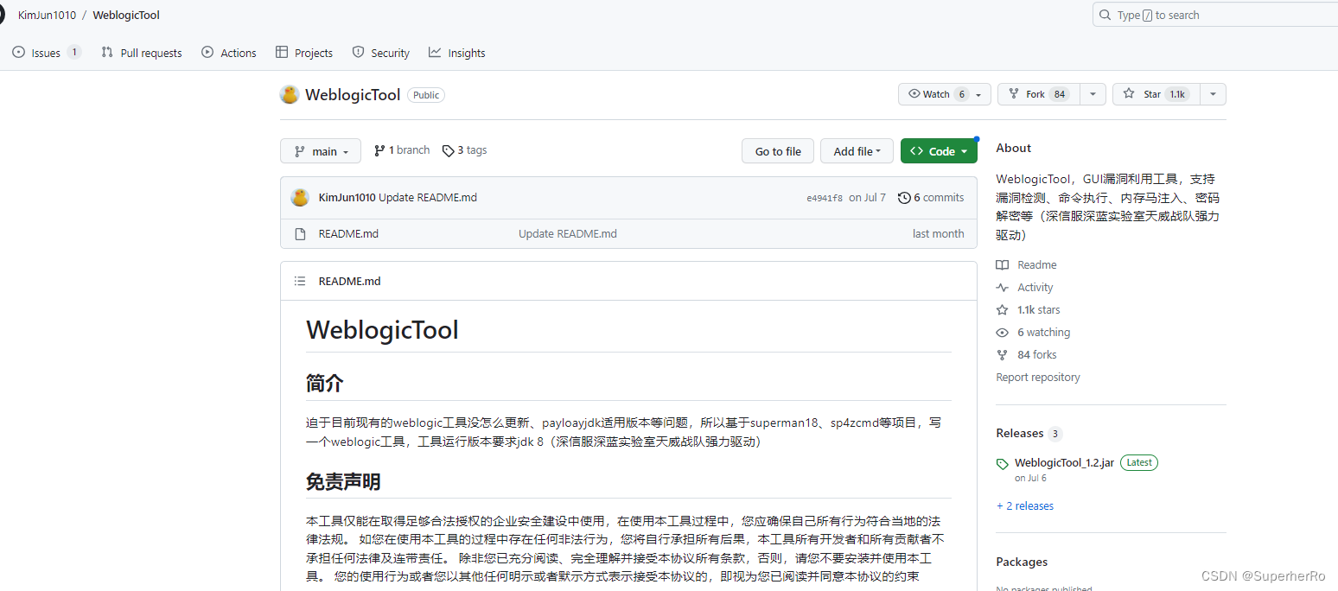Click the Projects grid icon
This screenshot has width=1338, height=591.
[x=283, y=53]
